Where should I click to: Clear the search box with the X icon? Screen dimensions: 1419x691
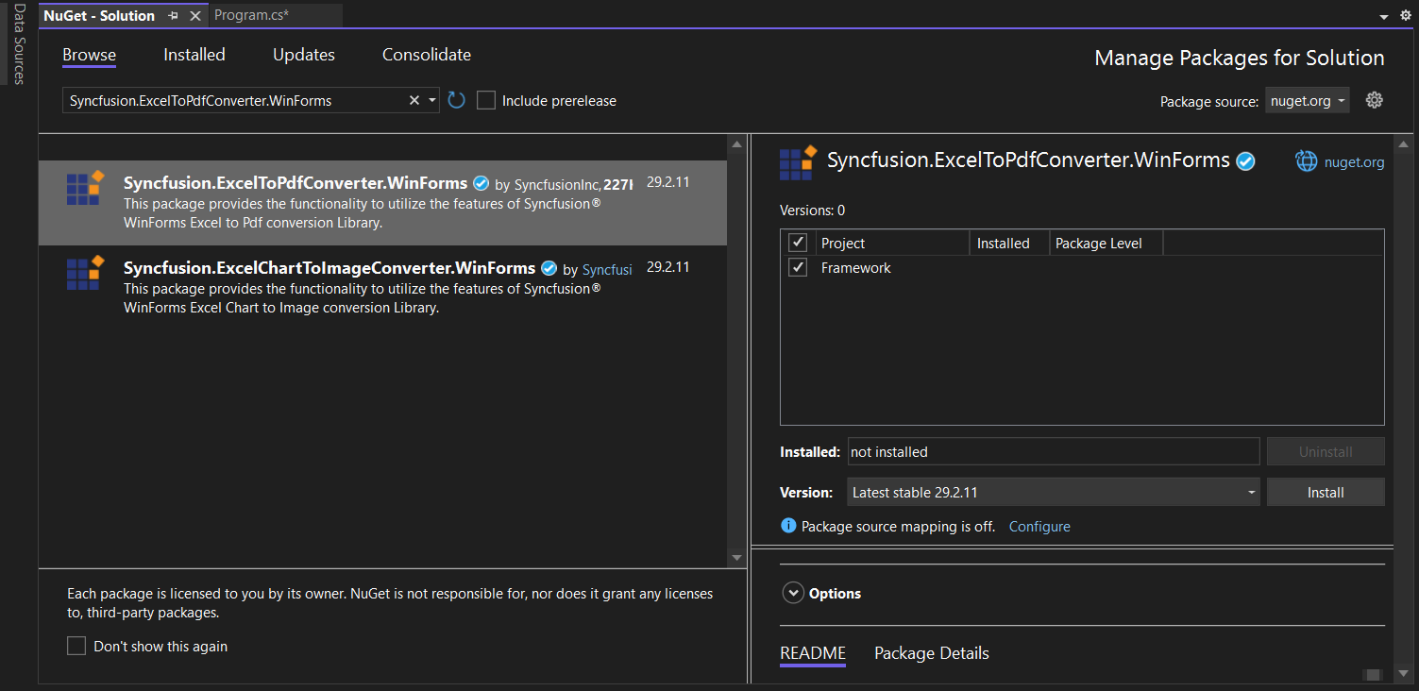point(414,99)
